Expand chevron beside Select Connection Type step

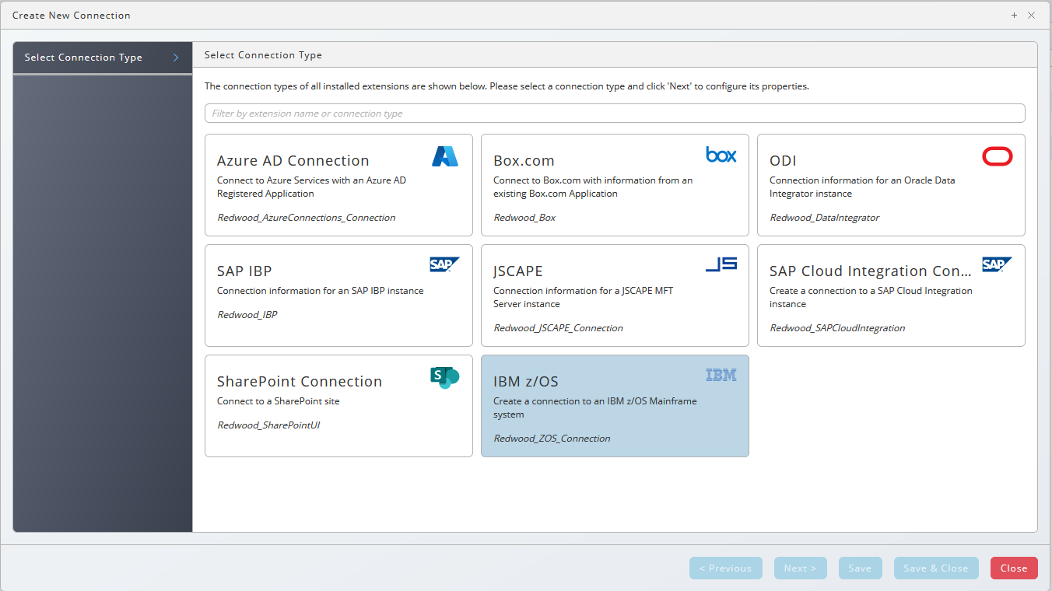(x=176, y=58)
